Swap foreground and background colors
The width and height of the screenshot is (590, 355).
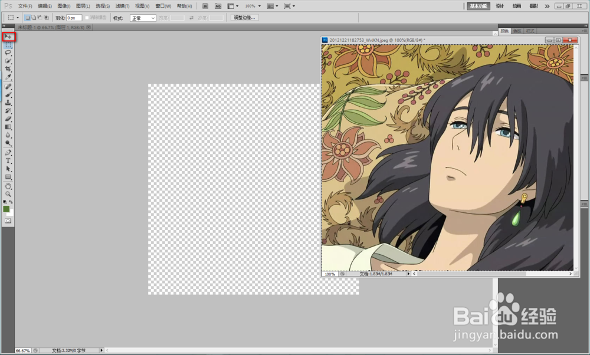(x=11, y=202)
